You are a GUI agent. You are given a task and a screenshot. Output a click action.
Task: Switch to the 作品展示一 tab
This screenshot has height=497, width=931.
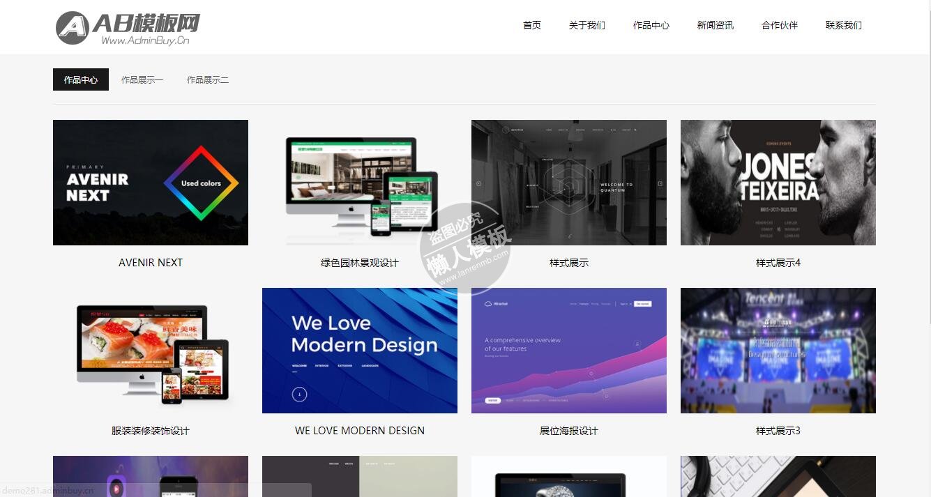(142, 79)
